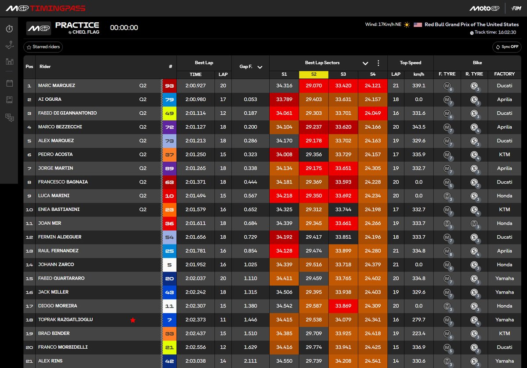Click top speed 279.7 for Razgatlioglu

pos(419,320)
